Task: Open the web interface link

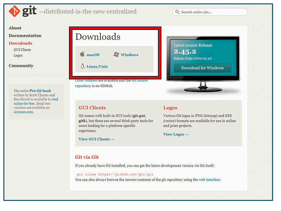Action: [x=209, y=179]
